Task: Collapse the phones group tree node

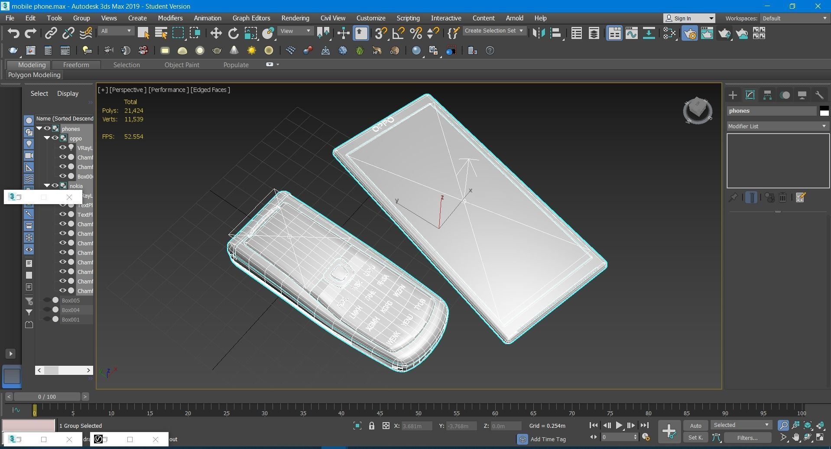Action: click(39, 128)
